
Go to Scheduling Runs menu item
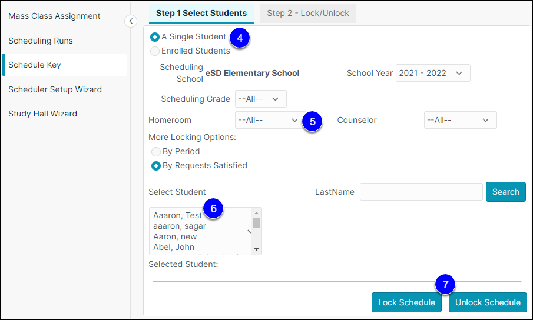[x=41, y=41]
